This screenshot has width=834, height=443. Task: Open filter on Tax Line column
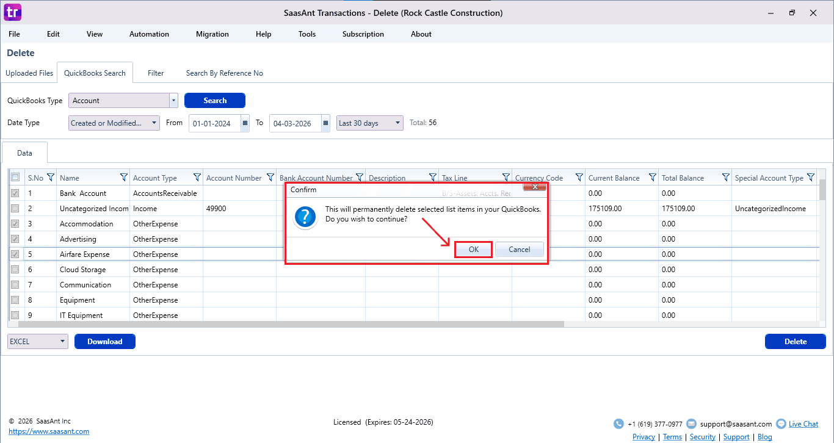[506, 178]
